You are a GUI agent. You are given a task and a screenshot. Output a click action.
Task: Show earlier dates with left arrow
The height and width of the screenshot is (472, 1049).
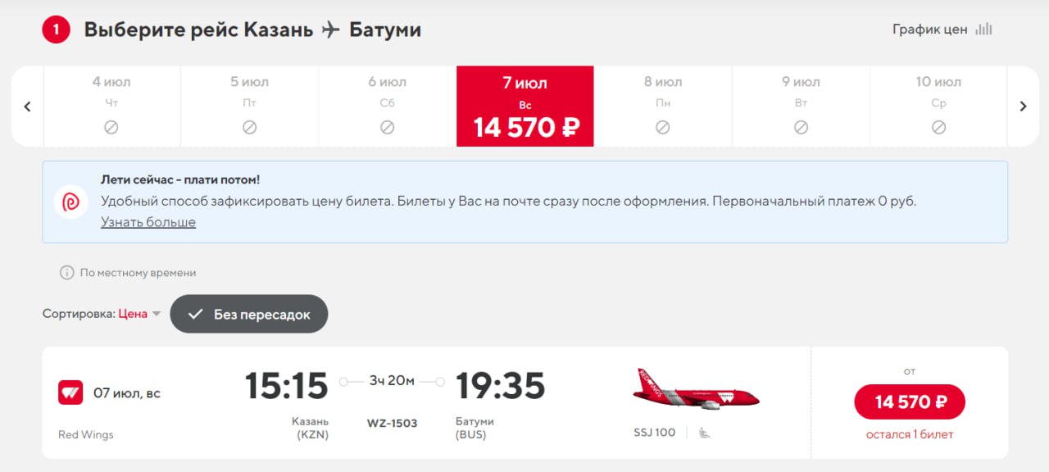coord(27,107)
